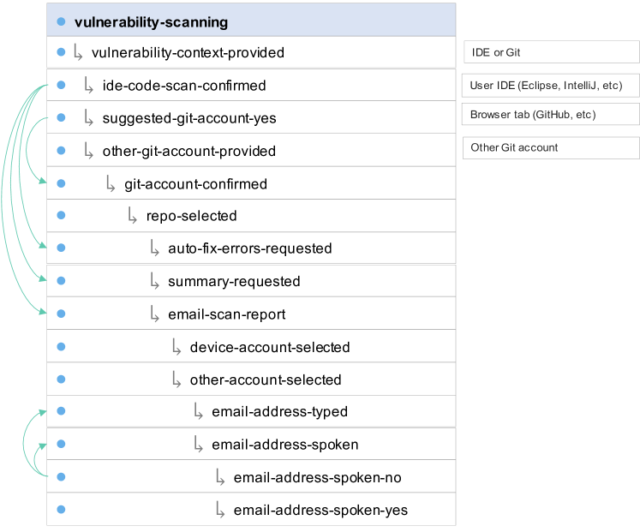Click the child arrow before vulnerability-context-provided

[77, 53]
